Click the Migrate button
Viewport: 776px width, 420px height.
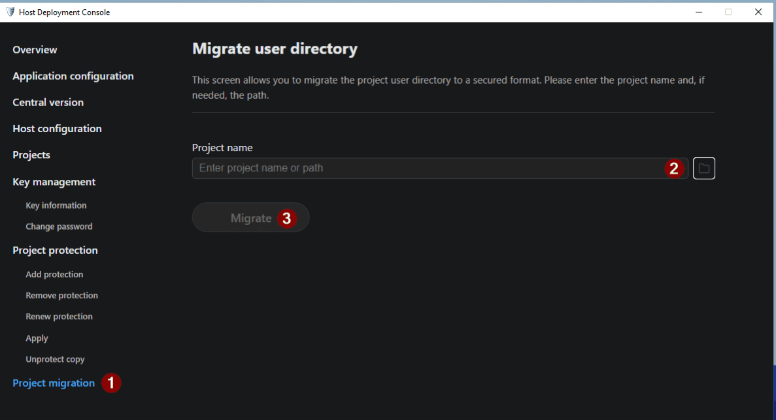click(250, 217)
